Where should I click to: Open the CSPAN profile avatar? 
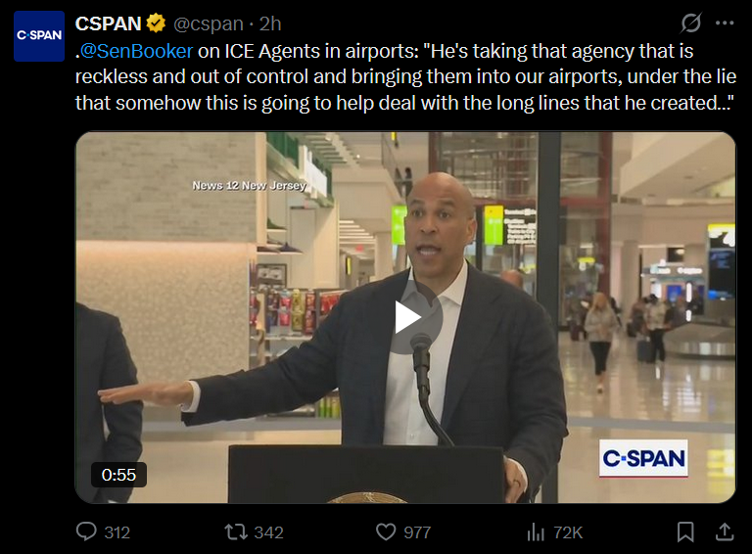pyautogui.click(x=39, y=36)
